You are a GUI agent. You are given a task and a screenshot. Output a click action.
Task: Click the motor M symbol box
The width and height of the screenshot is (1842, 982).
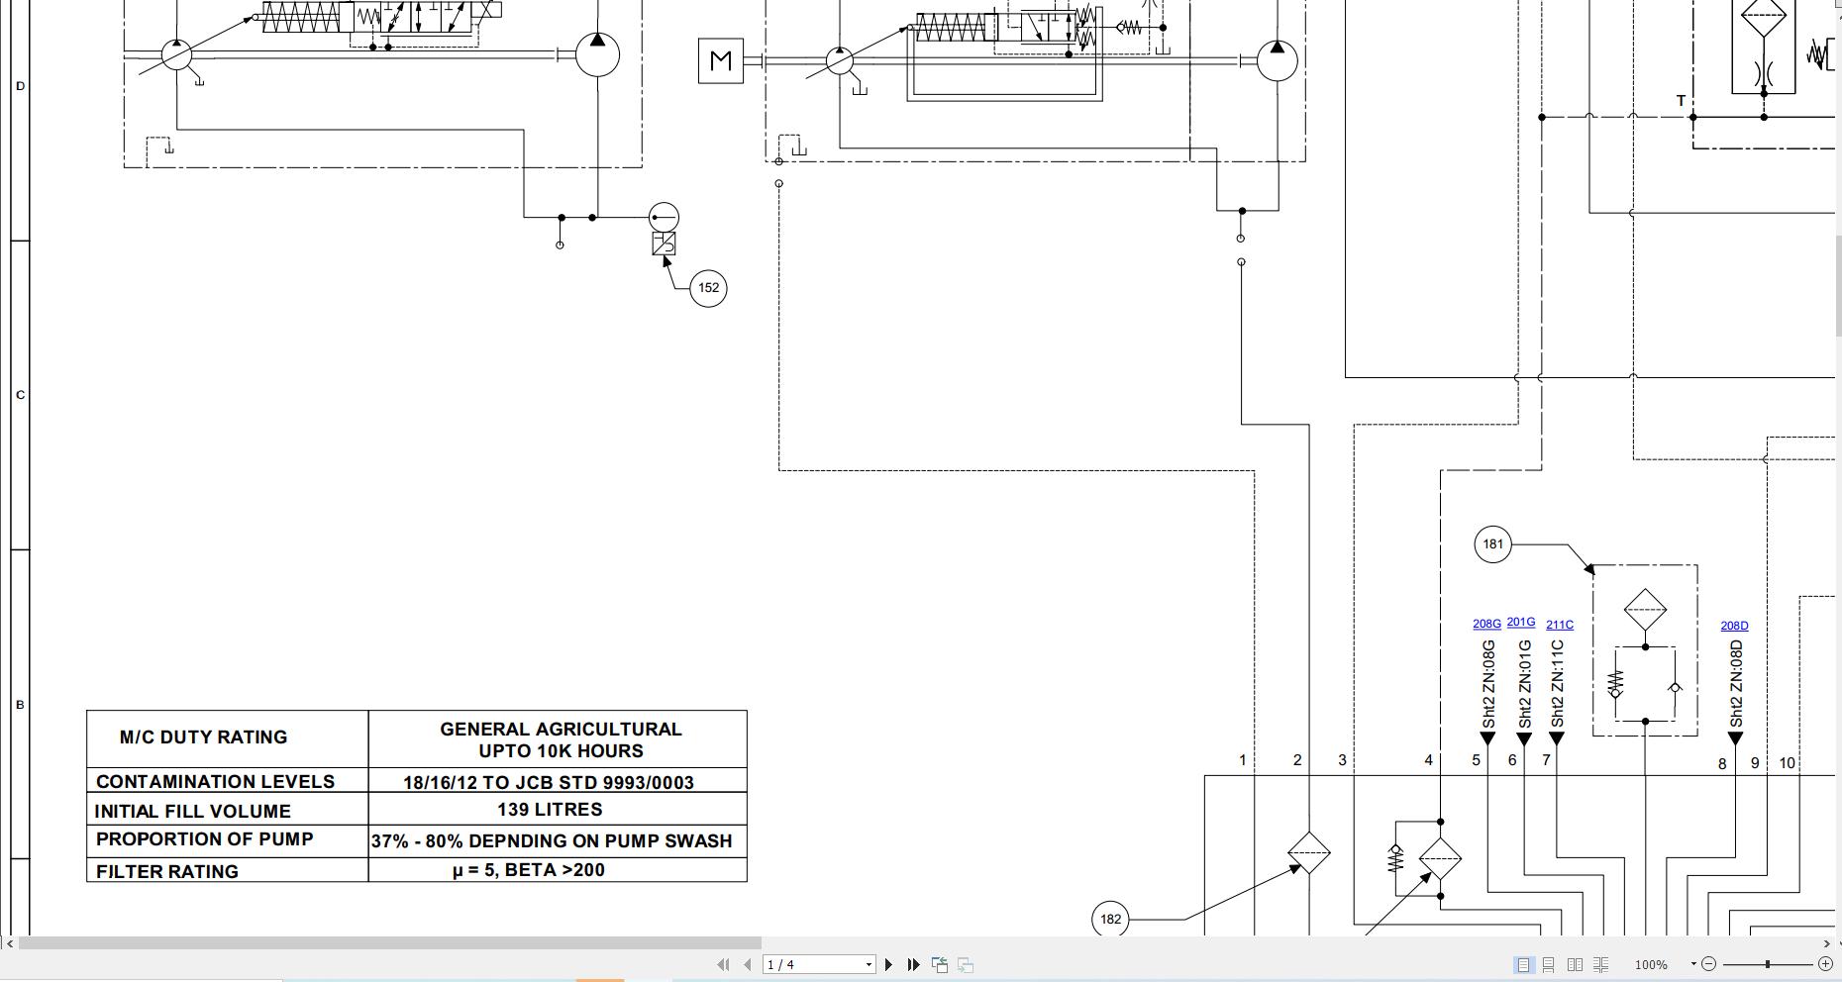[x=721, y=61]
